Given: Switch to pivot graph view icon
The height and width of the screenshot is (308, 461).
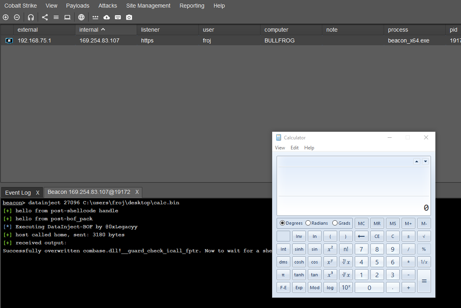Looking at the screenshot, I should coord(44,17).
